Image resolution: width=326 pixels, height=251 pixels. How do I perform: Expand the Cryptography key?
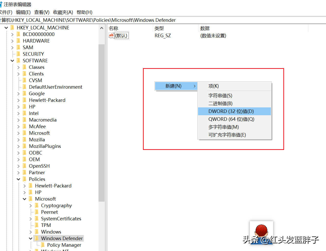tap(30, 205)
